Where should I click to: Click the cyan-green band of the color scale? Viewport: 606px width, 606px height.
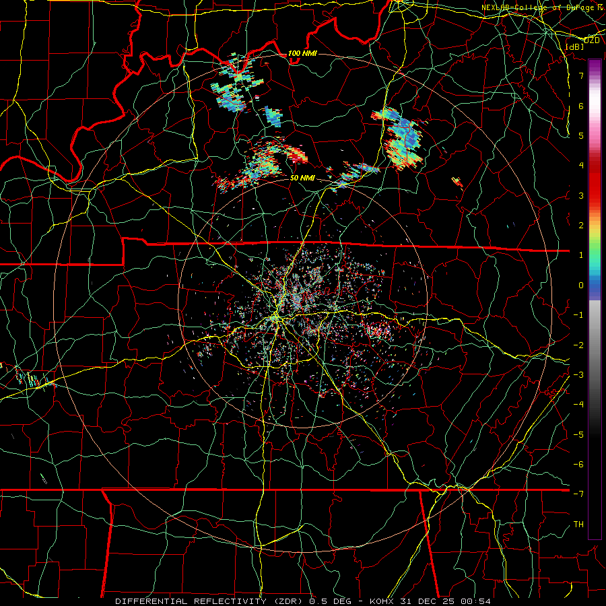pyautogui.click(x=595, y=260)
